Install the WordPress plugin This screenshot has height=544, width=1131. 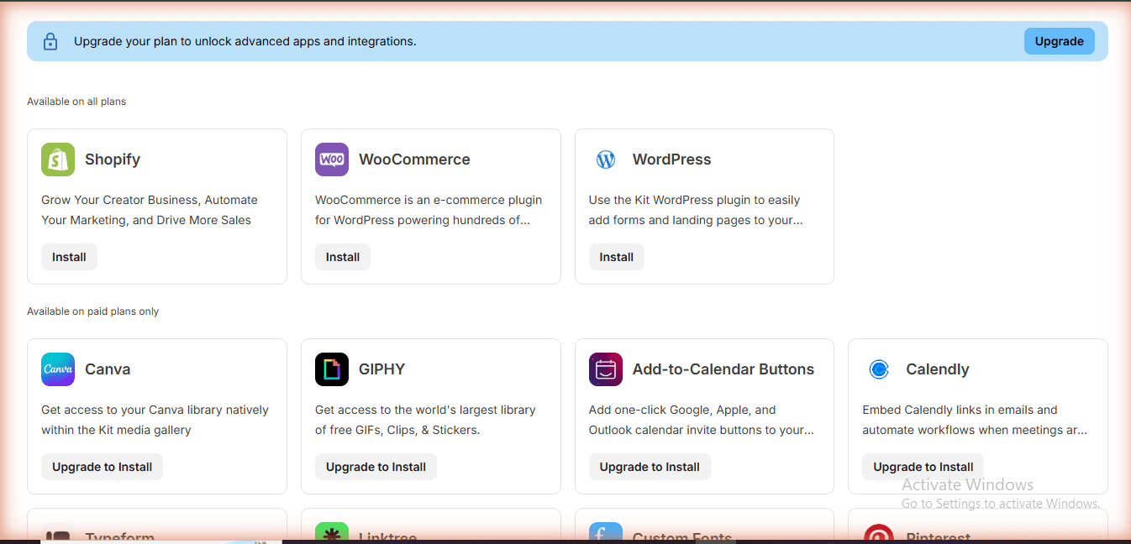pyautogui.click(x=617, y=257)
